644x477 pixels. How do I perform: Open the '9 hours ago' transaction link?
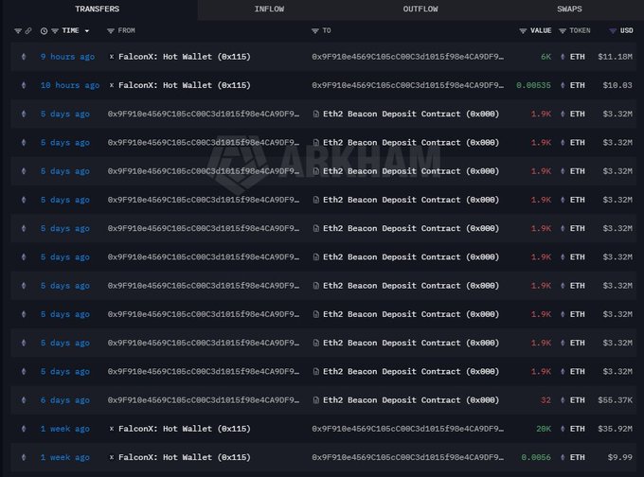click(68, 57)
